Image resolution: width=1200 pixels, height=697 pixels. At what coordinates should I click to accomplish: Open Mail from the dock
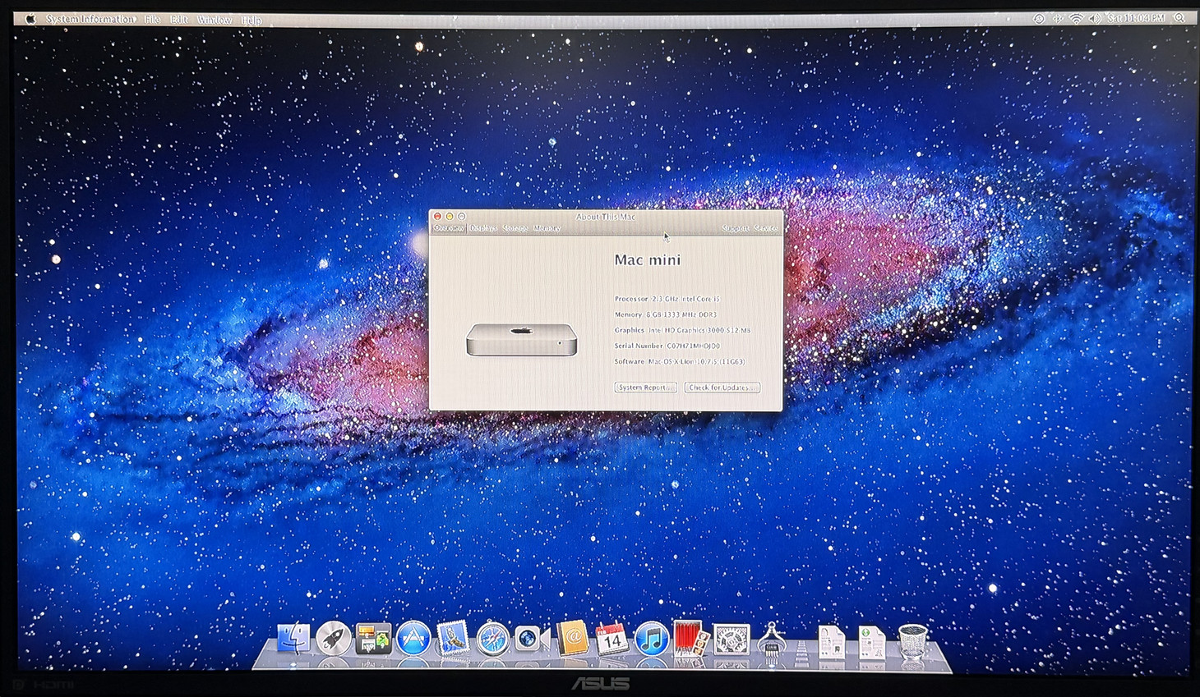(453, 638)
